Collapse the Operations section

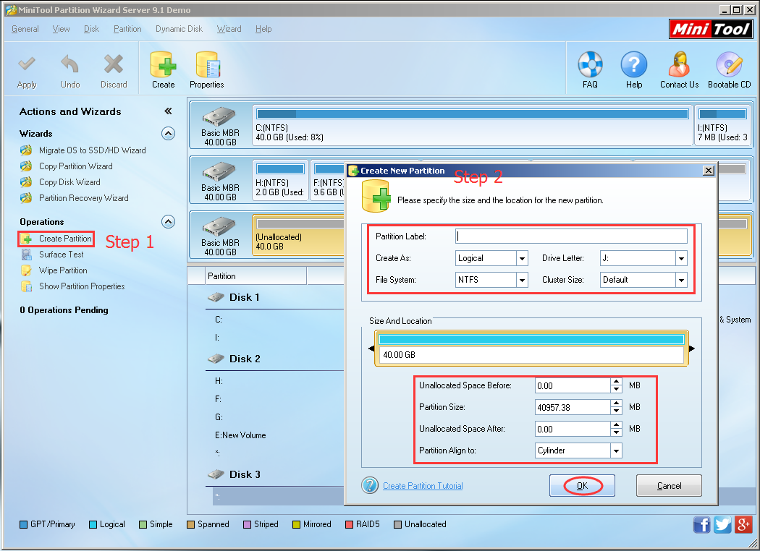168,222
